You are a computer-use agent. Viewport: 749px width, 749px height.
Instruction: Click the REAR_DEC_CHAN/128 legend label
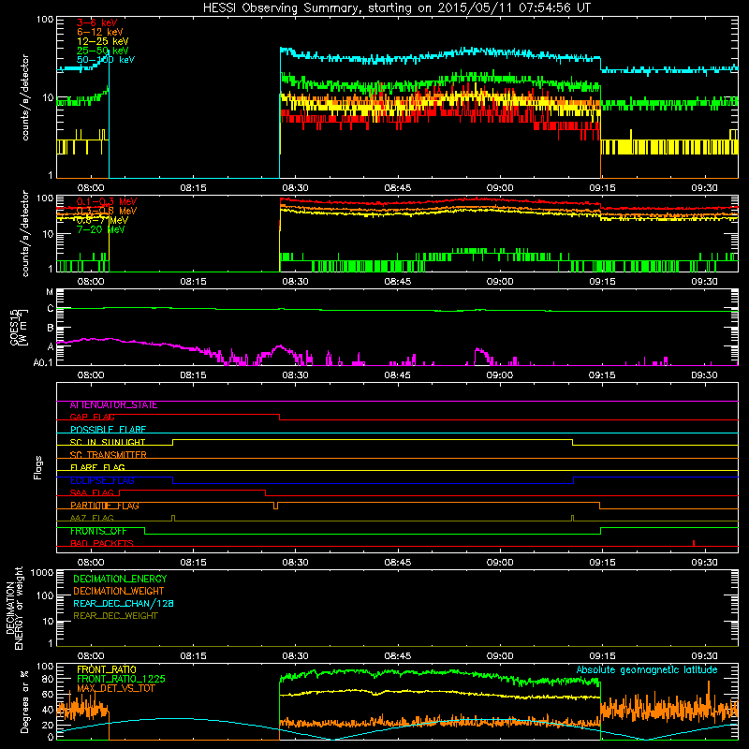click(124, 604)
